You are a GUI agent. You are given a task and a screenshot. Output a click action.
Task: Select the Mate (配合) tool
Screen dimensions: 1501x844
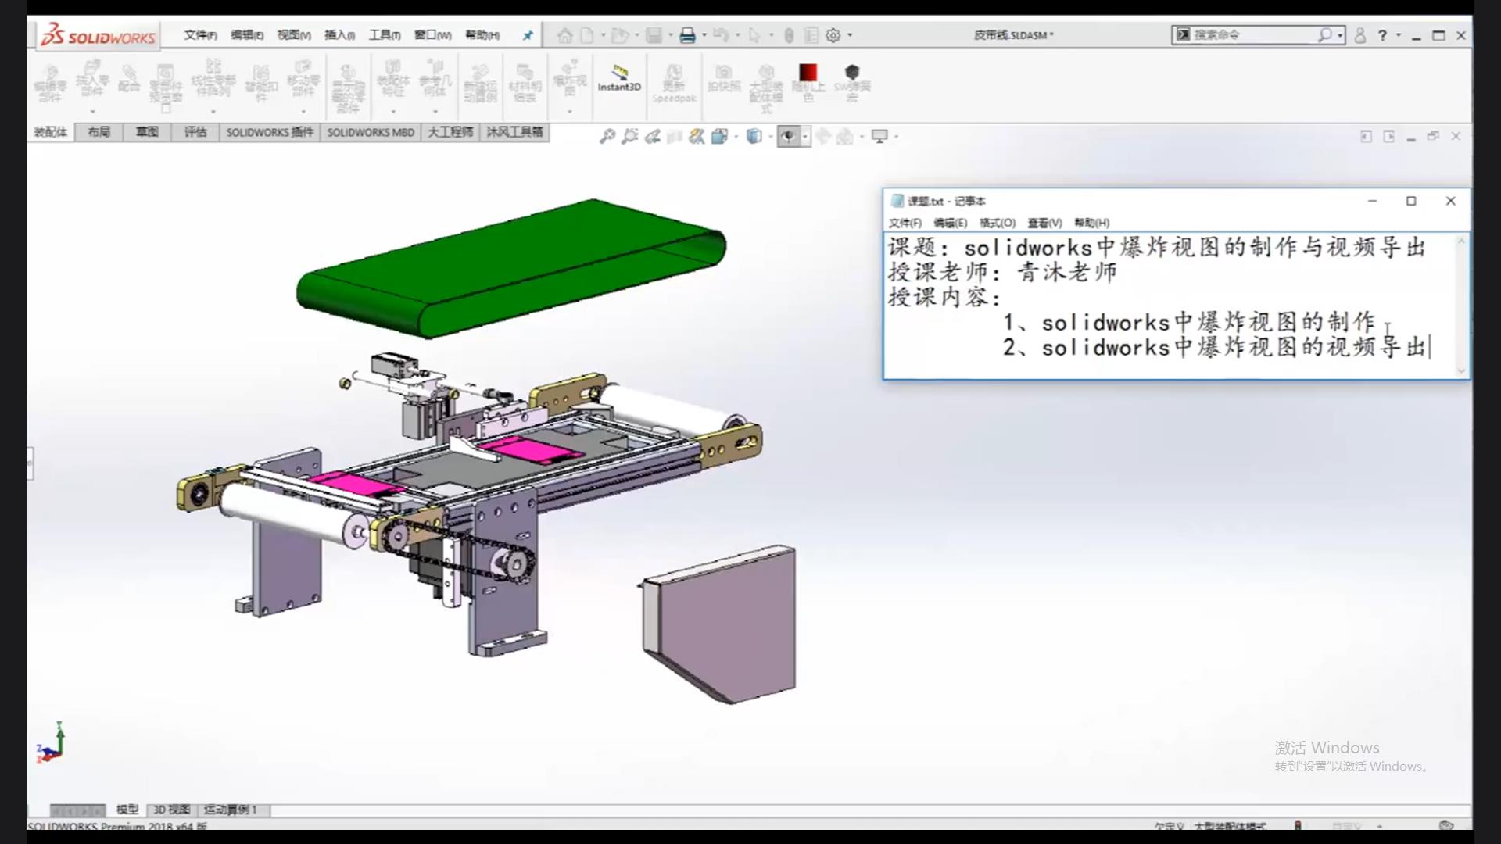click(x=129, y=78)
